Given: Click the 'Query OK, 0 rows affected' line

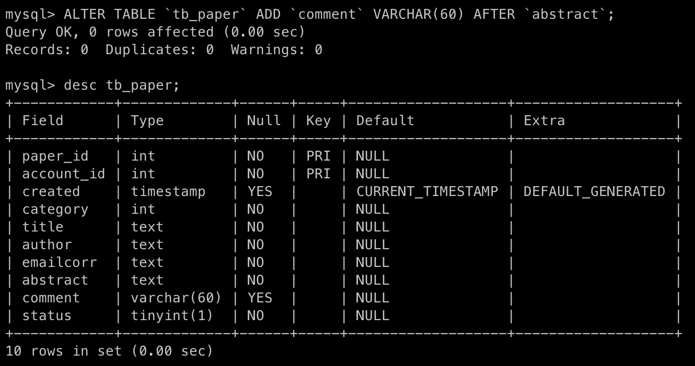Looking at the screenshot, I should 155,32.
